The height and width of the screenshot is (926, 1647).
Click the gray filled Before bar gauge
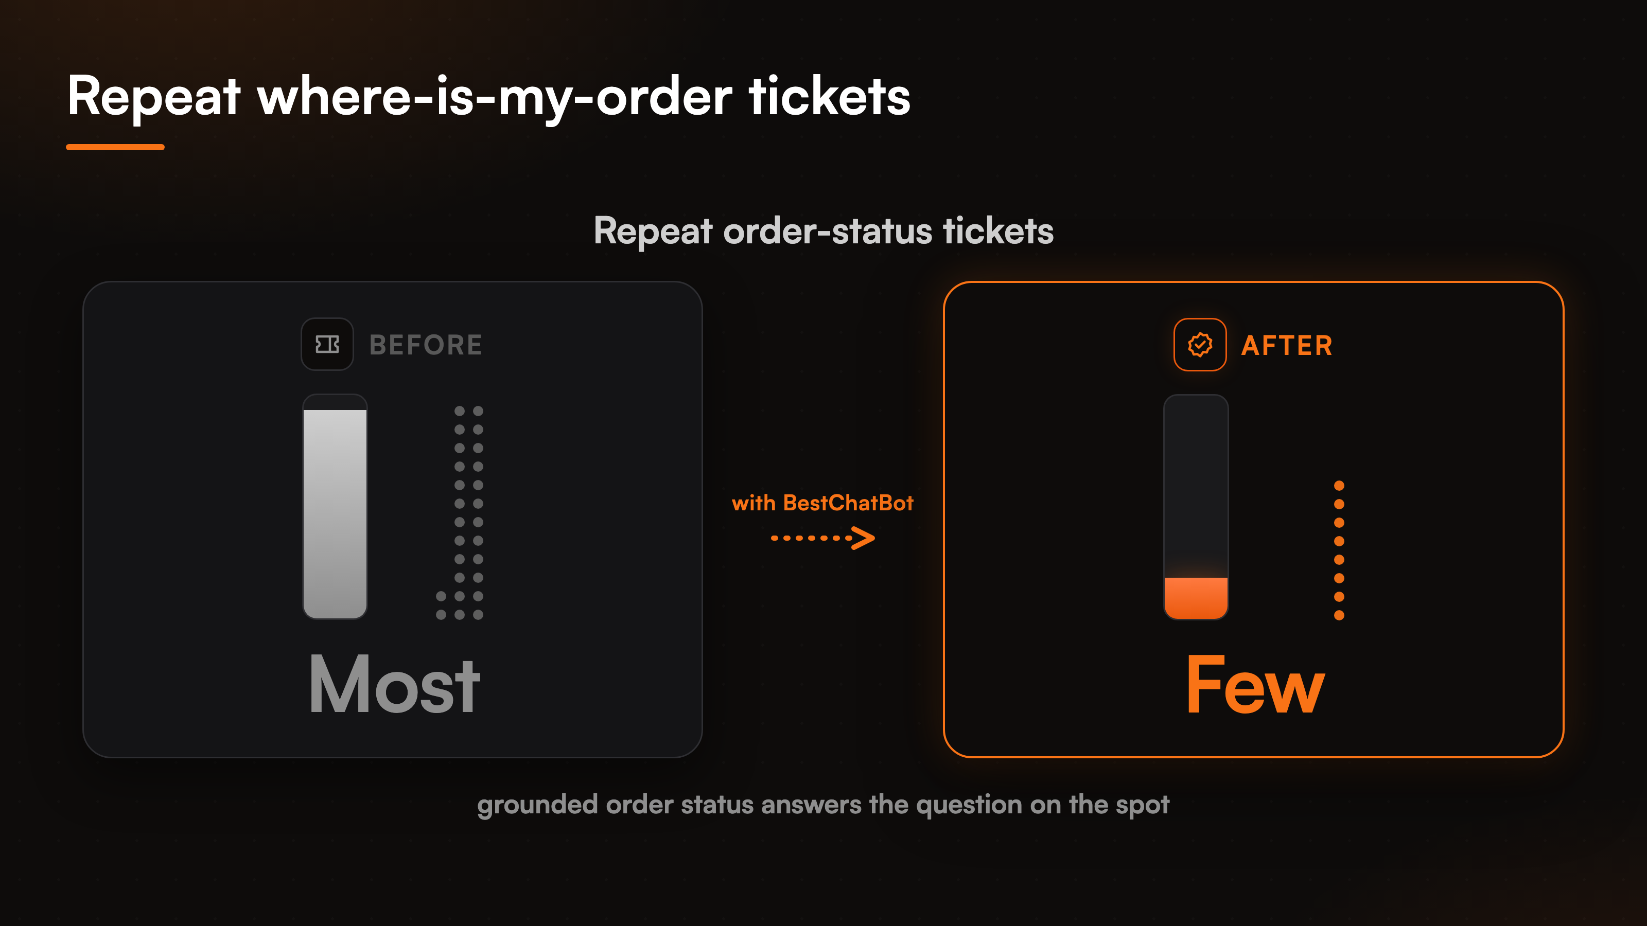(x=335, y=514)
